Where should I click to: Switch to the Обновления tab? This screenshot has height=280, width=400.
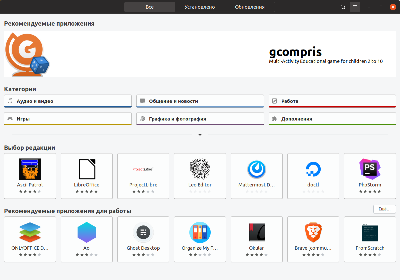click(x=250, y=7)
